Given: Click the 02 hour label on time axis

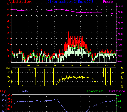Looking at the screenshot, I should [x=20, y=65].
